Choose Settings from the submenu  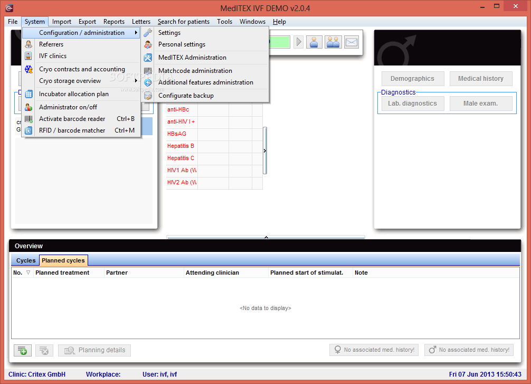tap(205, 33)
